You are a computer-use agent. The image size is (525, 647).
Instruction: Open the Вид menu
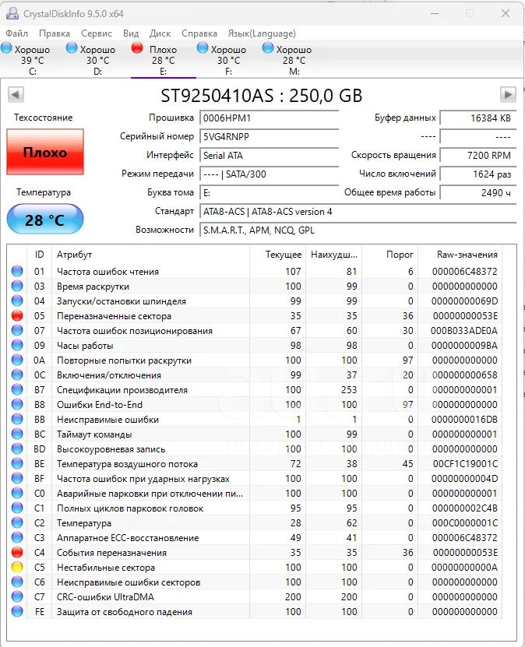pyautogui.click(x=130, y=33)
